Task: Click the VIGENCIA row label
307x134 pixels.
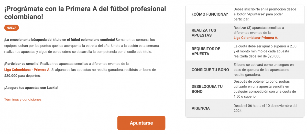Action: tap(201, 108)
